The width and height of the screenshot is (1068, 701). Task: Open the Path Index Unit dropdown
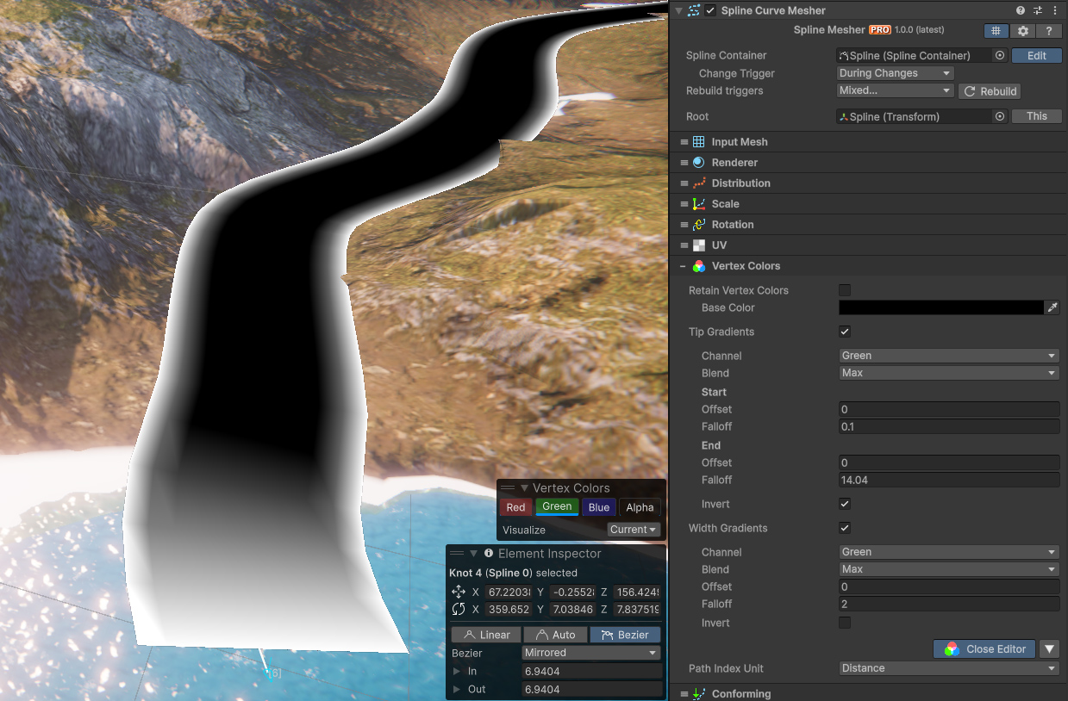click(x=948, y=668)
